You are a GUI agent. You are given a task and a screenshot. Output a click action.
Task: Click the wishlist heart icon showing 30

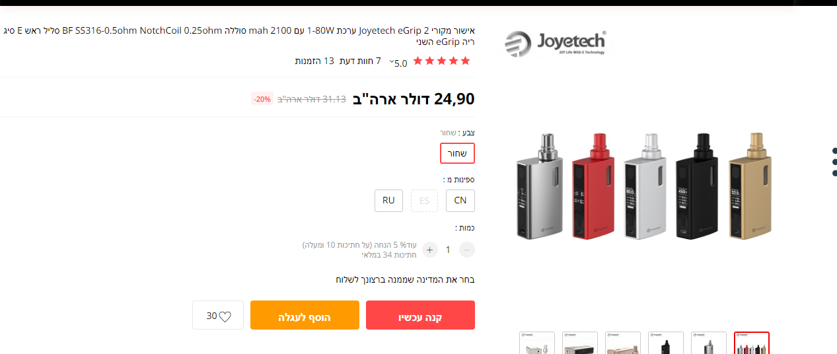(x=218, y=316)
